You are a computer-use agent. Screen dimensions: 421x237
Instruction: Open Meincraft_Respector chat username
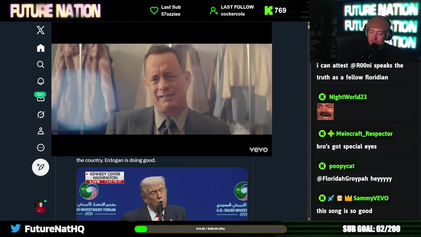point(364,134)
